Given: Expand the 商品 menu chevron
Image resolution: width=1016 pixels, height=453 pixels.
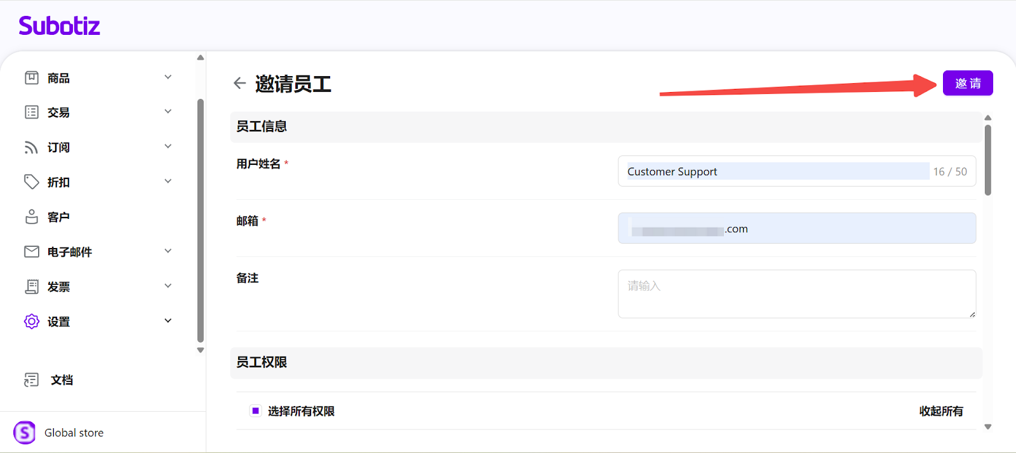Looking at the screenshot, I should pos(168,77).
